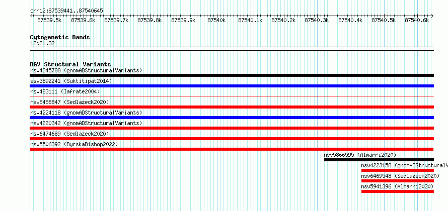Click the 12q21.32 cytogenetic band label

point(42,43)
